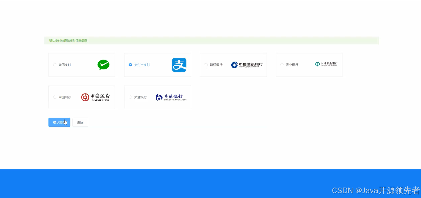Click the 返回 return button
Image resolution: width=421 pixels, height=198 pixels.
80,122
